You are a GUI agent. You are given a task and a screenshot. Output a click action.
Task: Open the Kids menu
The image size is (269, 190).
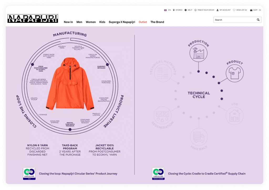(102, 22)
